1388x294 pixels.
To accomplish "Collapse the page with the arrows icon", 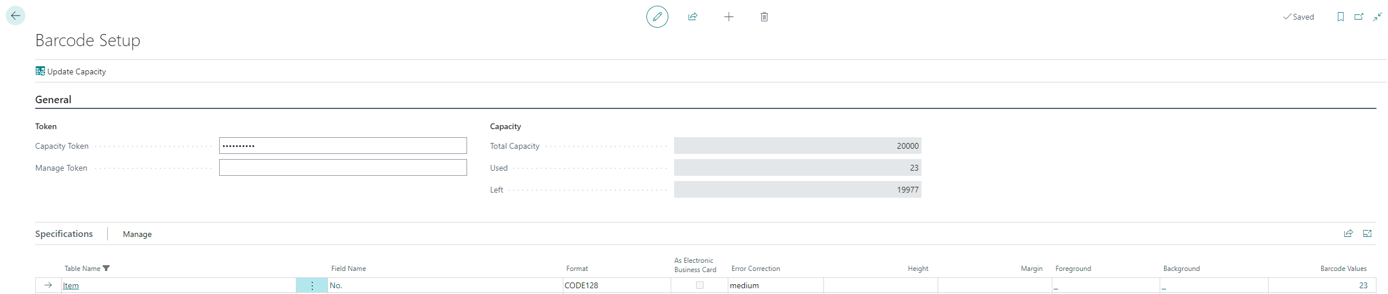I will click(1377, 17).
